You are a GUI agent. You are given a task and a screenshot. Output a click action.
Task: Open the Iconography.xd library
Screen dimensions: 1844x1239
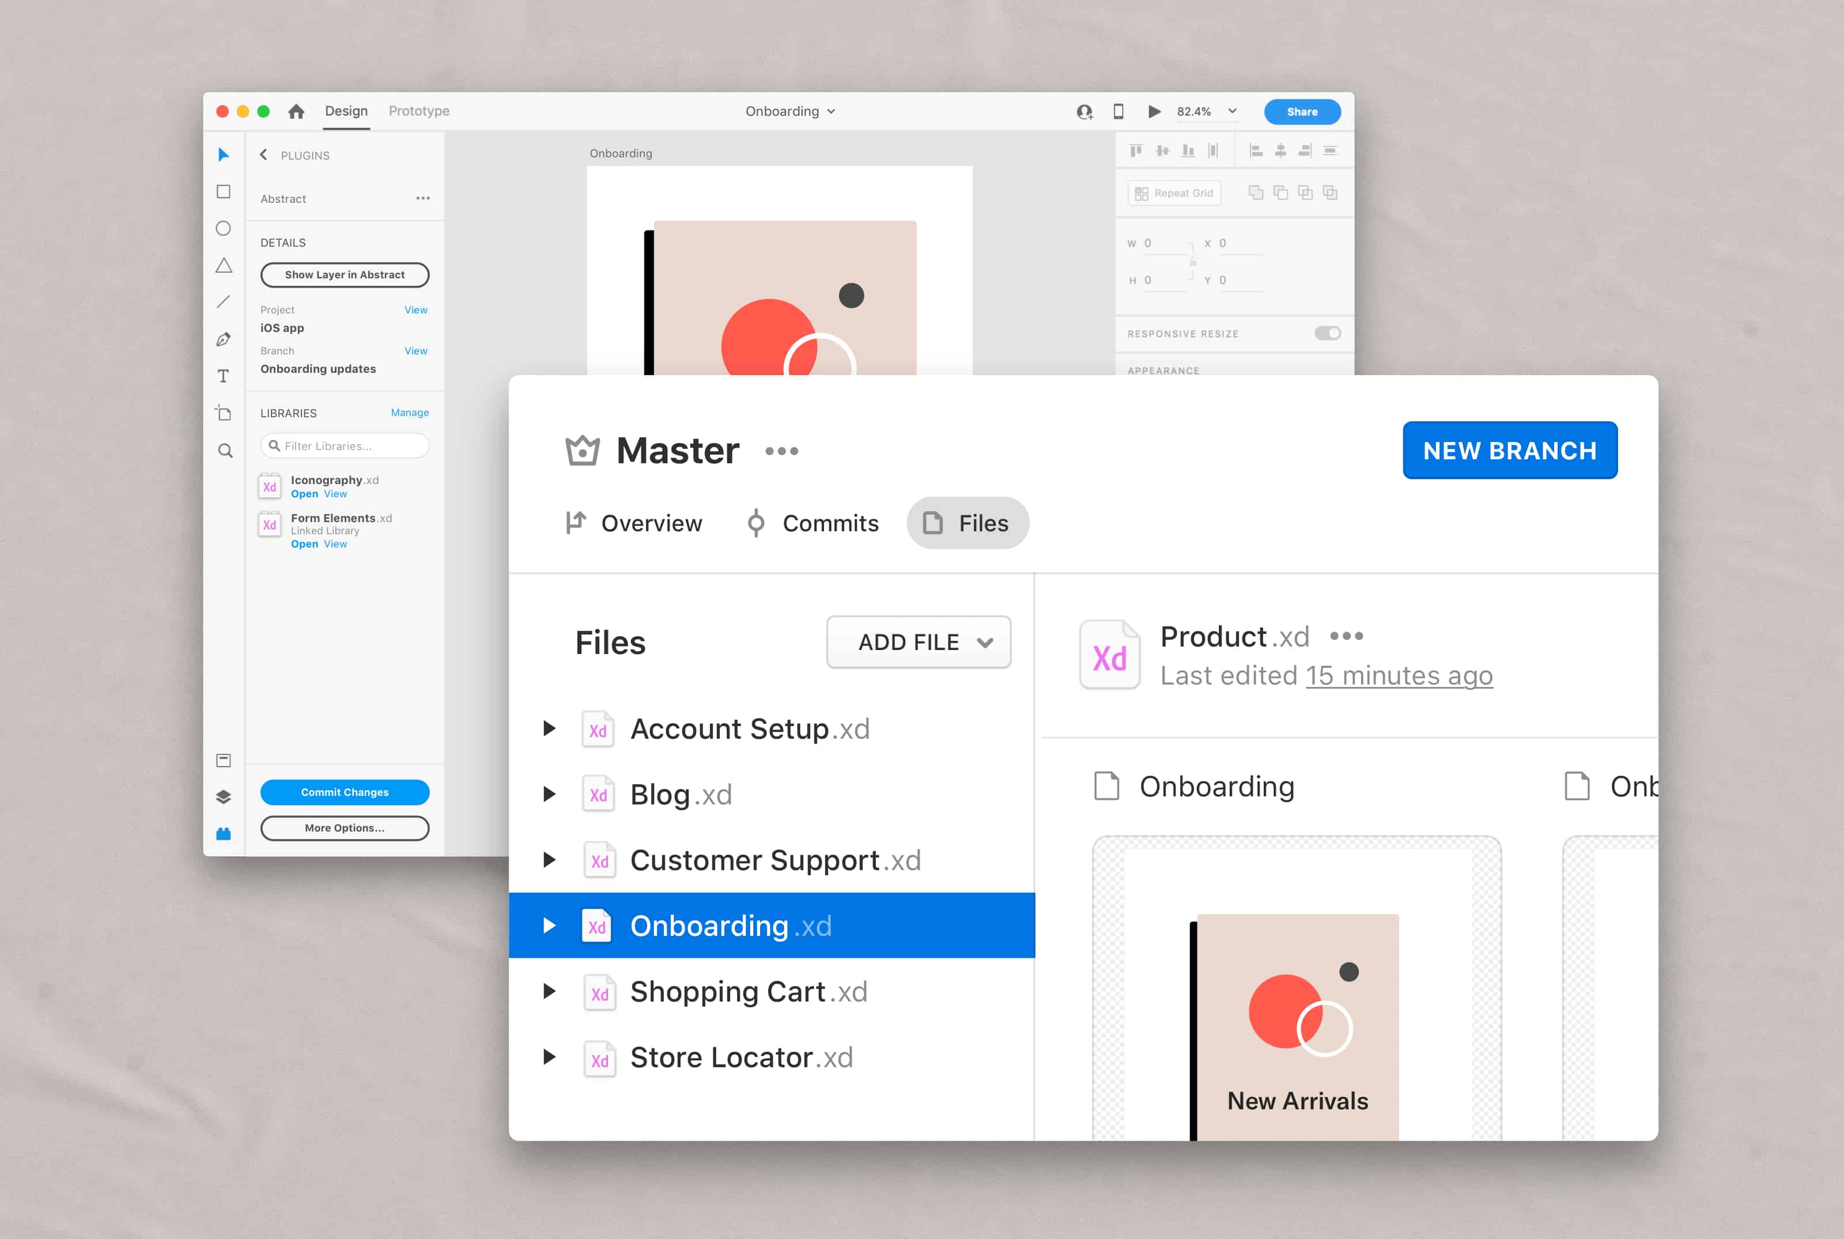[x=304, y=494]
